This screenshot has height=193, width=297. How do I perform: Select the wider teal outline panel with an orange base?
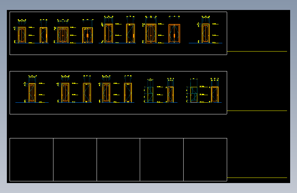click(x=194, y=94)
